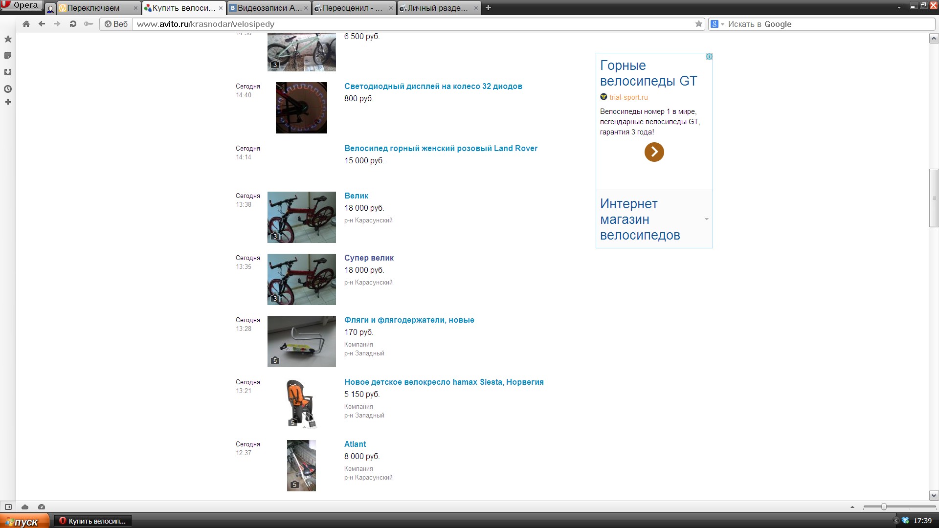Open History clock panel in sidebar

(8, 89)
